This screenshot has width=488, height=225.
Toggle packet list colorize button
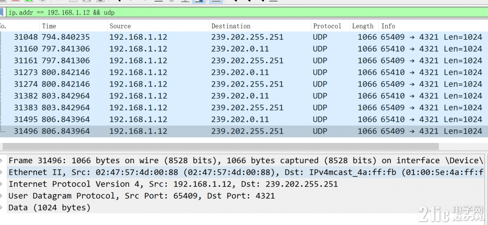click(x=216, y=1)
